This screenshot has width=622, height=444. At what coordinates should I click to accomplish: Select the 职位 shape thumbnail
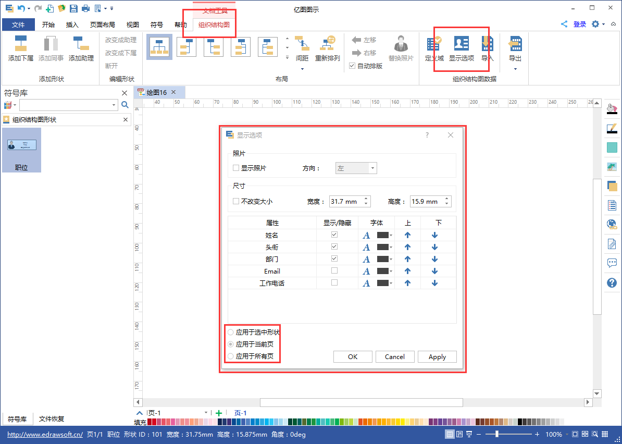coord(21,150)
